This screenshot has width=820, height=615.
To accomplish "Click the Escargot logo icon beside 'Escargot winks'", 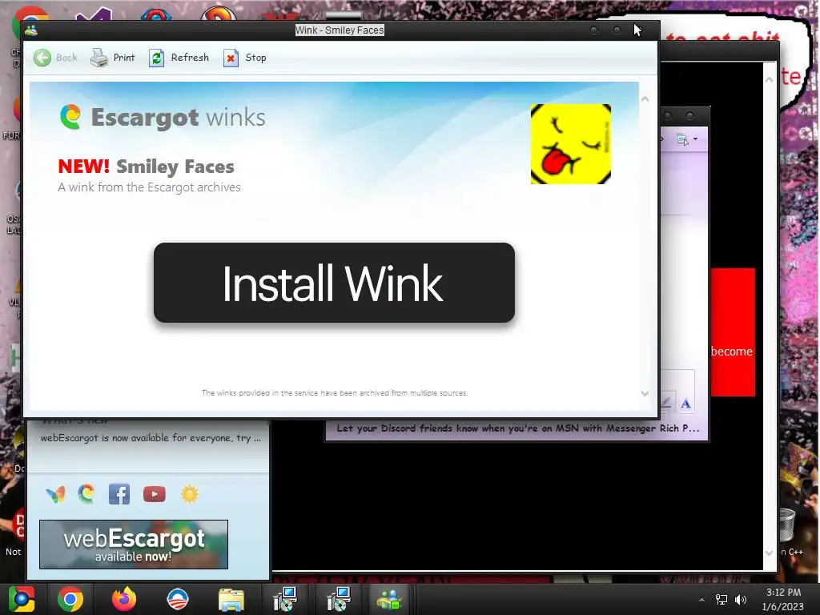I will 70,117.
